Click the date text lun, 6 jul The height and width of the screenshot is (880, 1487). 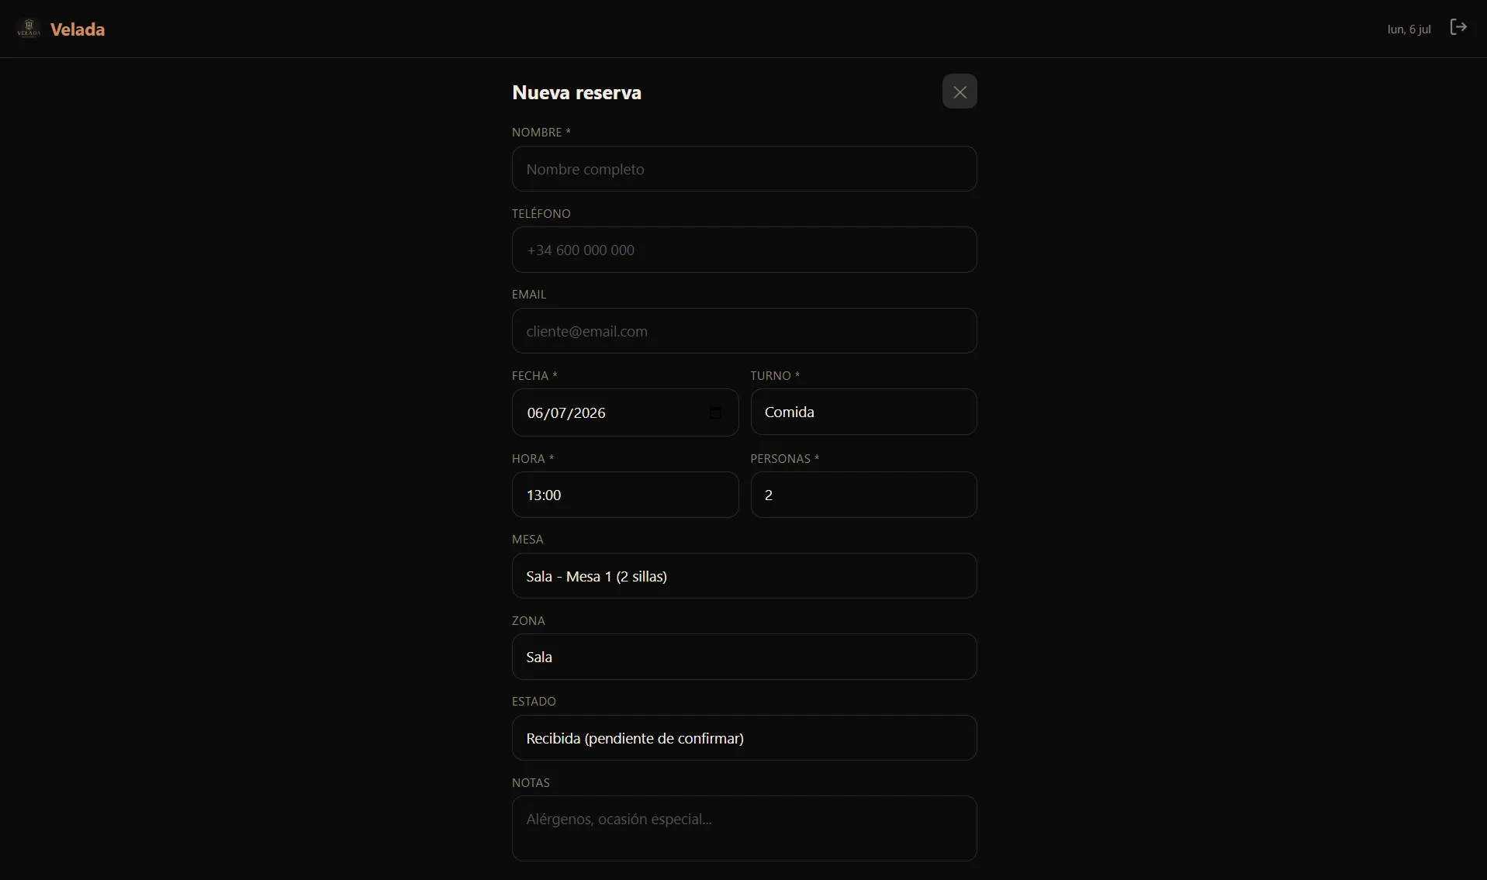point(1409,29)
